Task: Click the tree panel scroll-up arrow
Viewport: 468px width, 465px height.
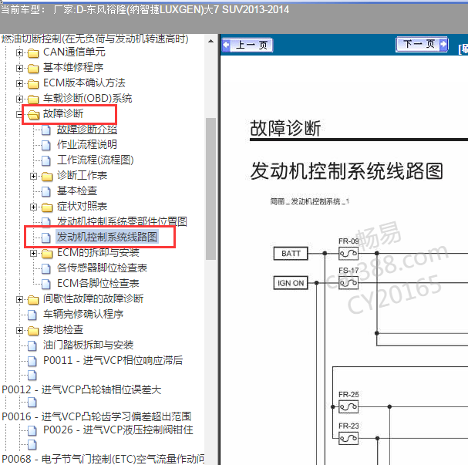Action: 210,41
